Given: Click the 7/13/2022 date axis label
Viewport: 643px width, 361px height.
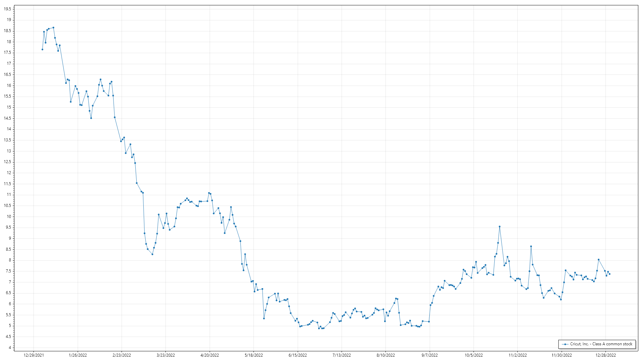Looking at the screenshot, I should click(342, 355).
